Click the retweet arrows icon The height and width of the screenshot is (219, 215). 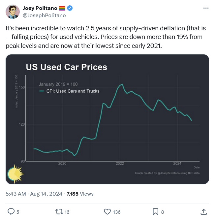59,212
